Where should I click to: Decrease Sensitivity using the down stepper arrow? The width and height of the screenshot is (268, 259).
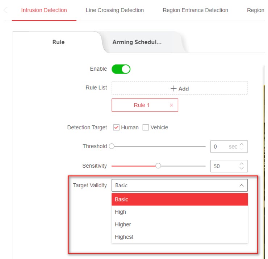[242, 168]
